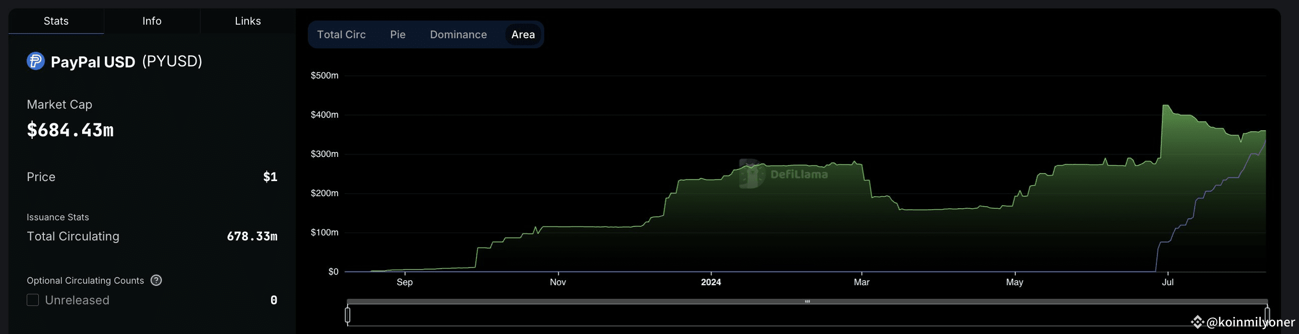Click the Sep axis label

tap(405, 282)
